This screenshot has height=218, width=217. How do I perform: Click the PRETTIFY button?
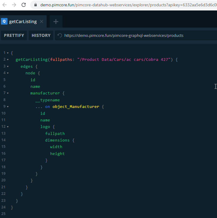coord(14,35)
